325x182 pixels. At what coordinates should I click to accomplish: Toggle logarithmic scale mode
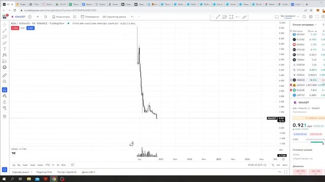278,165
